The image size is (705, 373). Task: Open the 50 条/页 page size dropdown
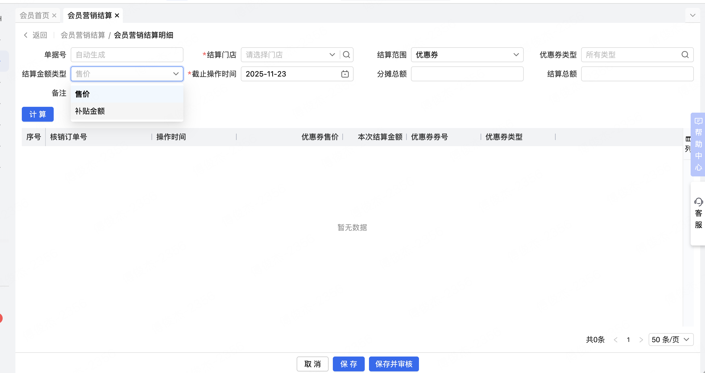click(671, 340)
